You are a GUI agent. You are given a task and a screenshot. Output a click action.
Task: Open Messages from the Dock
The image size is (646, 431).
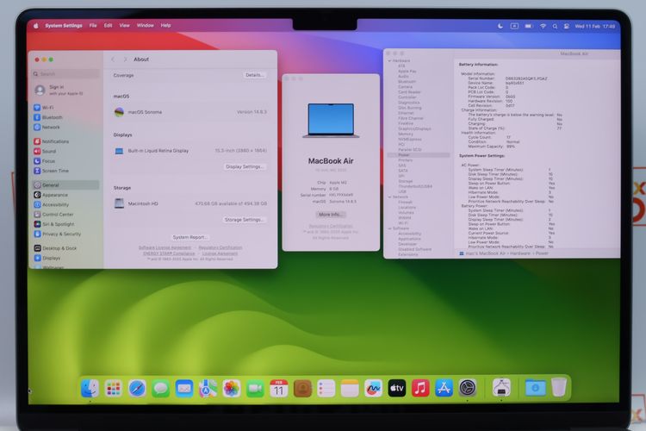pyautogui.click(x=160, y=388)
